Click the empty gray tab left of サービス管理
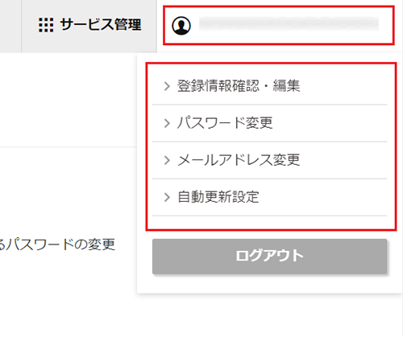The height and width of the screenshot is (337, 403). coord(10,26)
